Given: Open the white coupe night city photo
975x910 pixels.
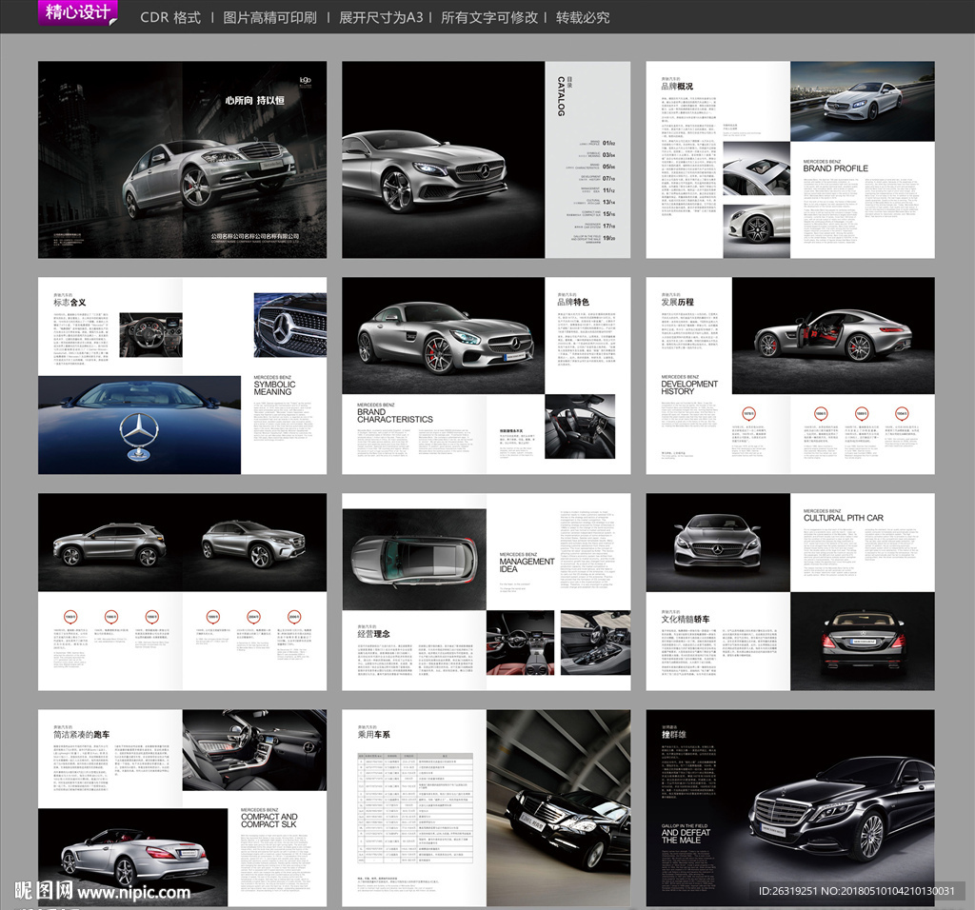Looking at the screenshot, I should coord(862,101).
